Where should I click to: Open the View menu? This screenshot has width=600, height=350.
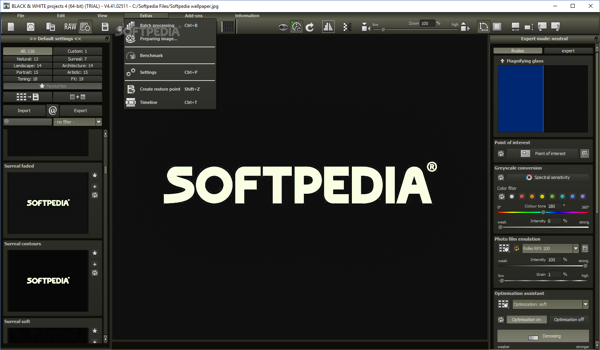click(102, 16)
